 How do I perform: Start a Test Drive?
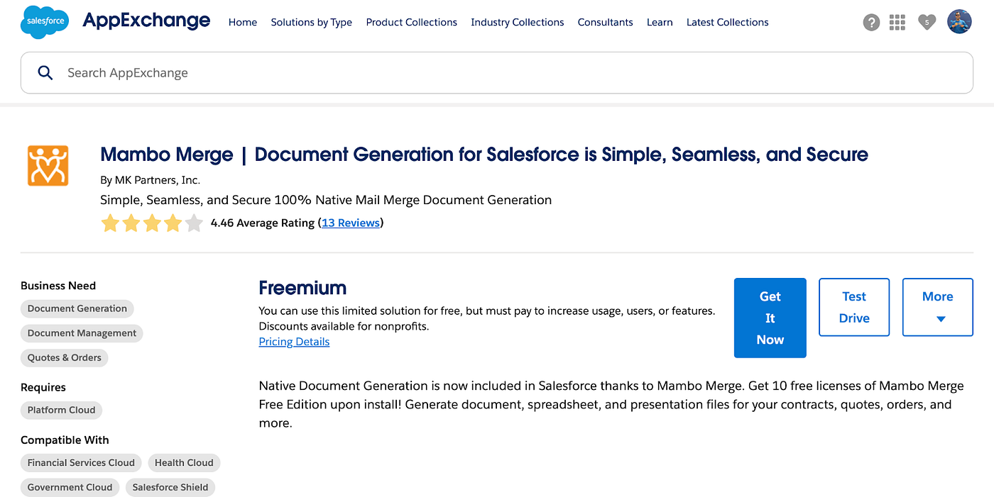tap(854, 307)
